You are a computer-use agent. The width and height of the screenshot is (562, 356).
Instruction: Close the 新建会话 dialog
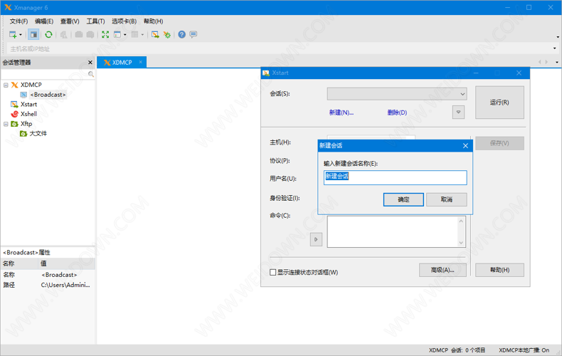465,146
